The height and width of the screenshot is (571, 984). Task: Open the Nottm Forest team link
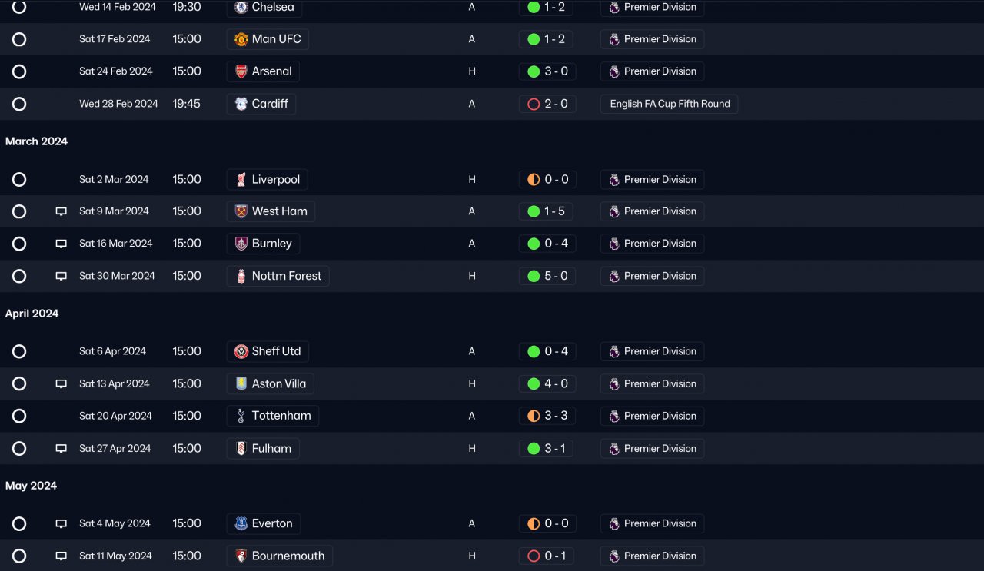coord(286,276)
